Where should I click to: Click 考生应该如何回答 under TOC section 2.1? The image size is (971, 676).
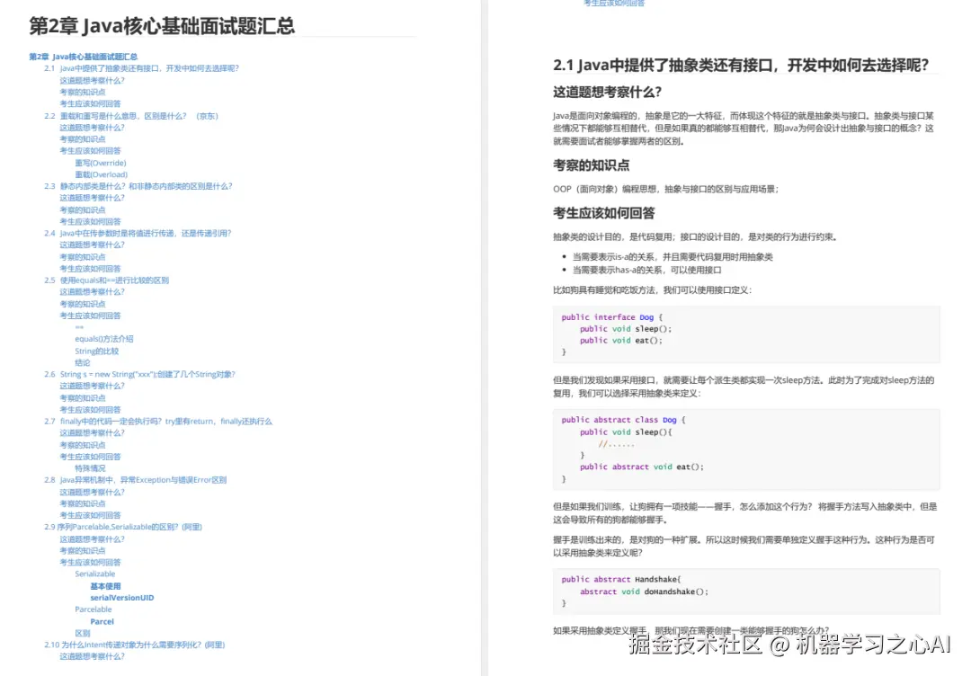(90, 104)
